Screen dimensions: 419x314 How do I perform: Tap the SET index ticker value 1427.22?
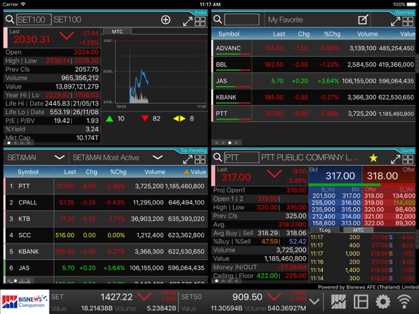[116, 297]
